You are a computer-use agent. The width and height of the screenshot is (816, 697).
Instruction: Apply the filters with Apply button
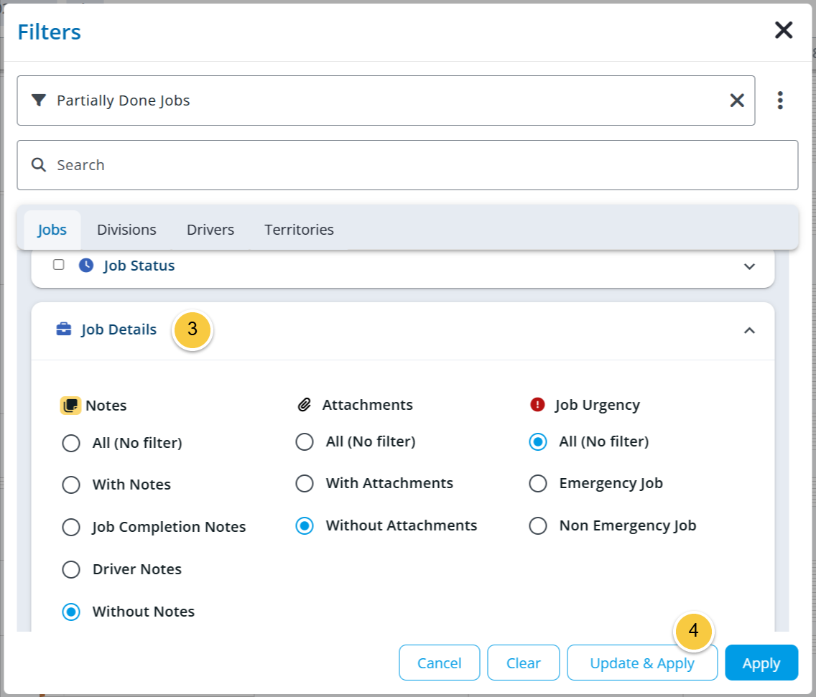click(x=761, y=663)
